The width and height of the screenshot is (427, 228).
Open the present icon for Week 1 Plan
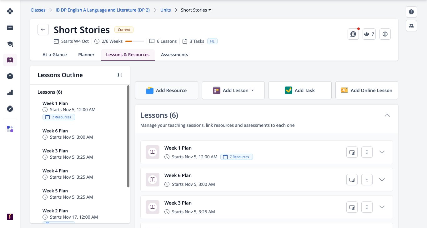(x=352, y=152)
